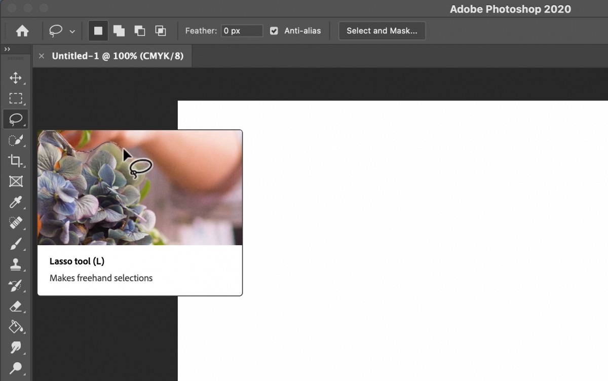Enable Intersect with selection mode

click(x=161, y=31)
